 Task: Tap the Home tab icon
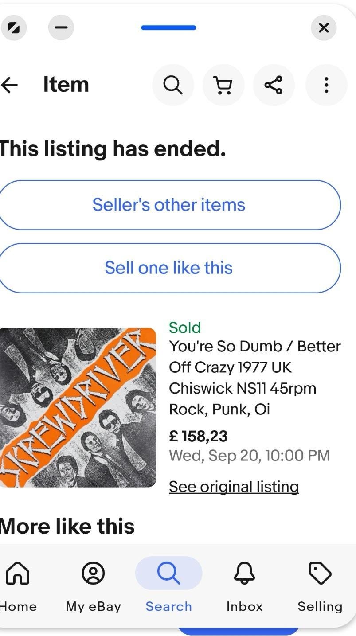[17, 574]
